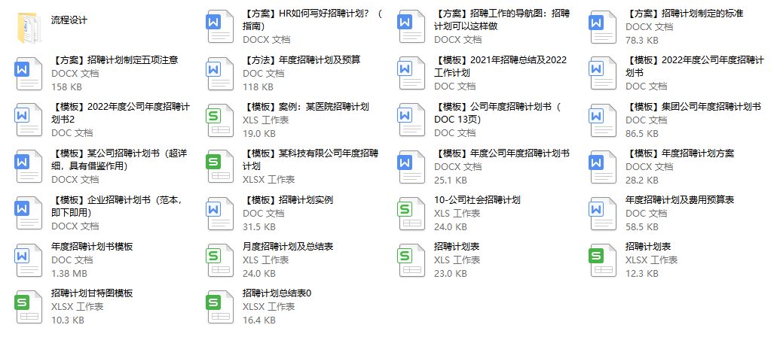Click the Word icon for 企业招聘计划书(范本)
This screenshot has width=783, height=337.
pyautogui.click(x=29, y=214)
